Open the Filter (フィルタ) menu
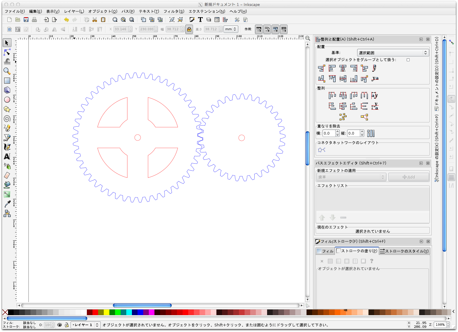Screen dimensions: 458x332 point(174,11)
